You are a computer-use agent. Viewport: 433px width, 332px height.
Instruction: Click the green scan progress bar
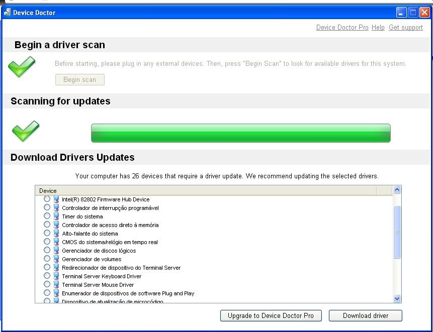coord(240,133)
